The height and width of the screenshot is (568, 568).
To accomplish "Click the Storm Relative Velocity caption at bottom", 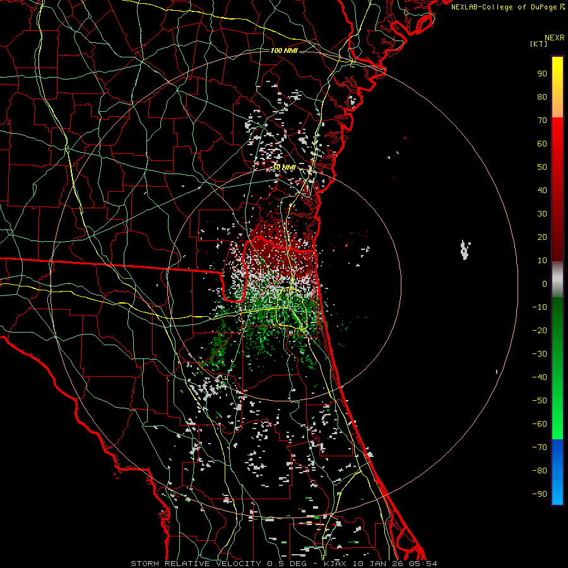I will [x=284, y=564].
